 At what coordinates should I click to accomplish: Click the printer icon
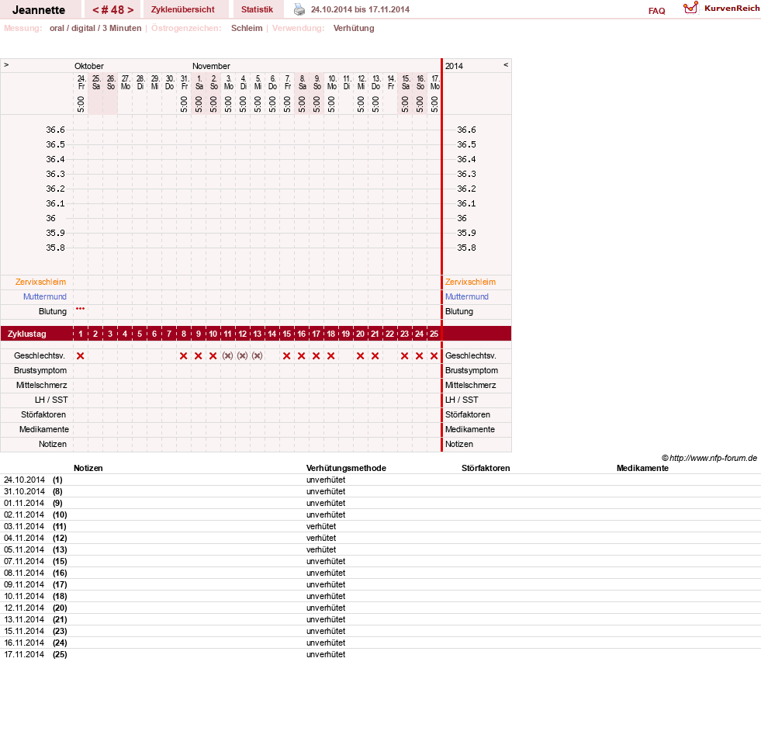pos(299,9)
